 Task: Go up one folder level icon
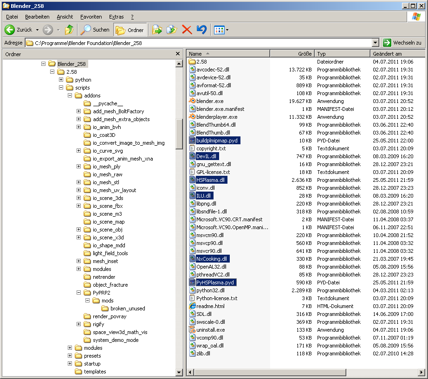click(69, 30)
